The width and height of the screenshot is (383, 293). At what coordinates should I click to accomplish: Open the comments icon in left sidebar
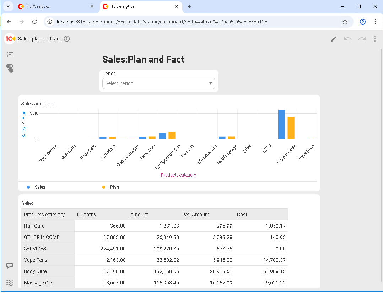point(10,266)
